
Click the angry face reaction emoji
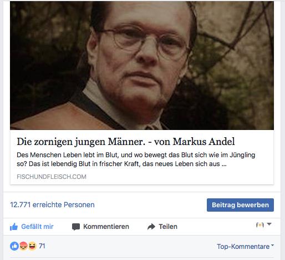click(x=23, y=246)
